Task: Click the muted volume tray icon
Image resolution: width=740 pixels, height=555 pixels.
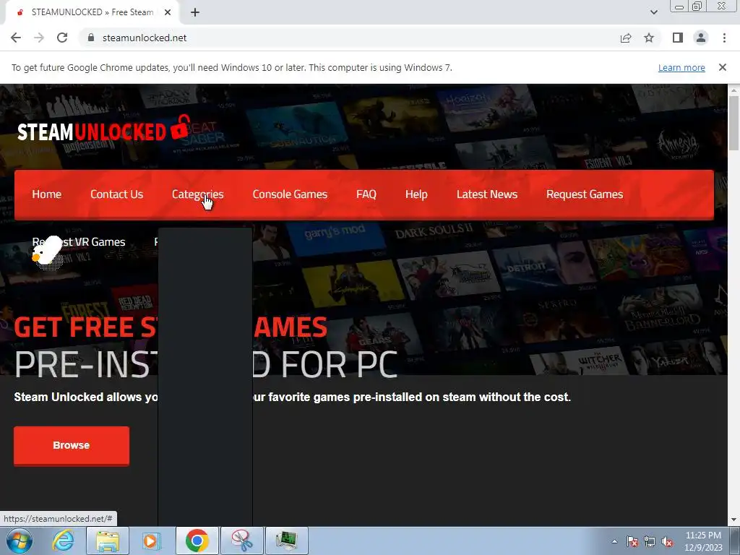Action: pyautogui.click(x=667, y=541)
